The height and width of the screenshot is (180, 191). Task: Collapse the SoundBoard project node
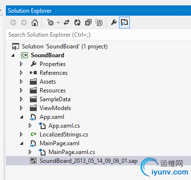pyautogui.click(x=13, y=55)
